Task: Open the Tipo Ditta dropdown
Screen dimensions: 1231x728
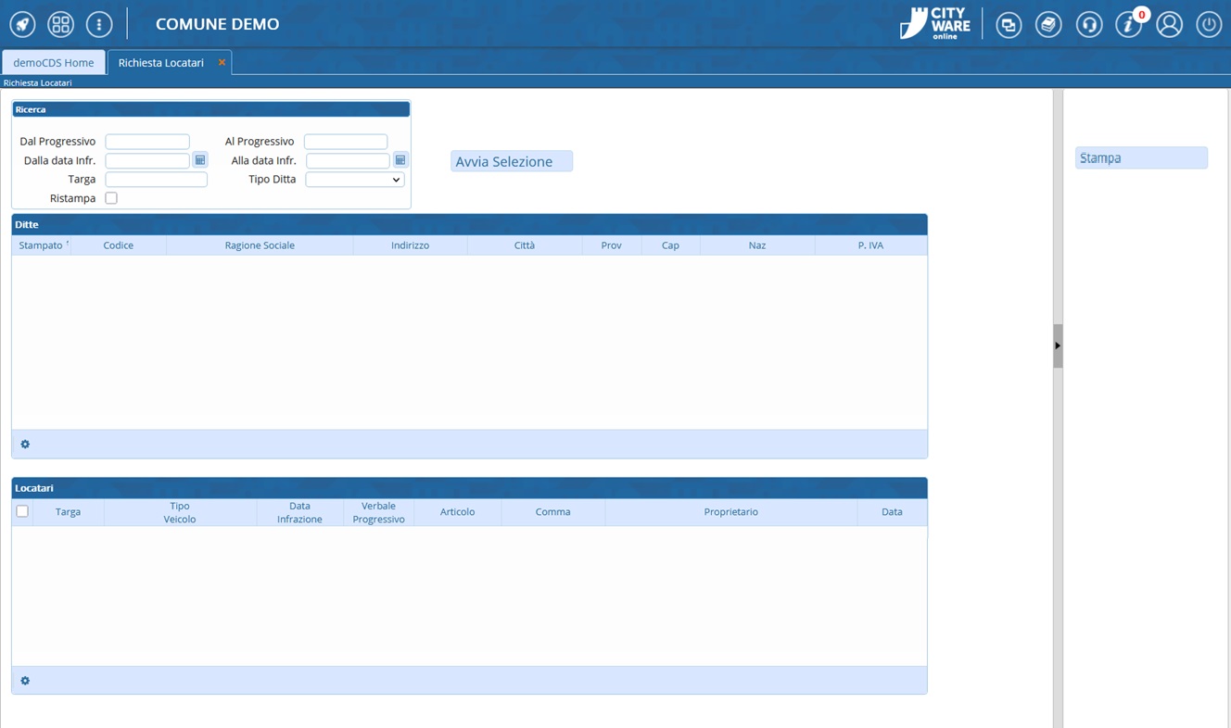Action: point(355,180)
